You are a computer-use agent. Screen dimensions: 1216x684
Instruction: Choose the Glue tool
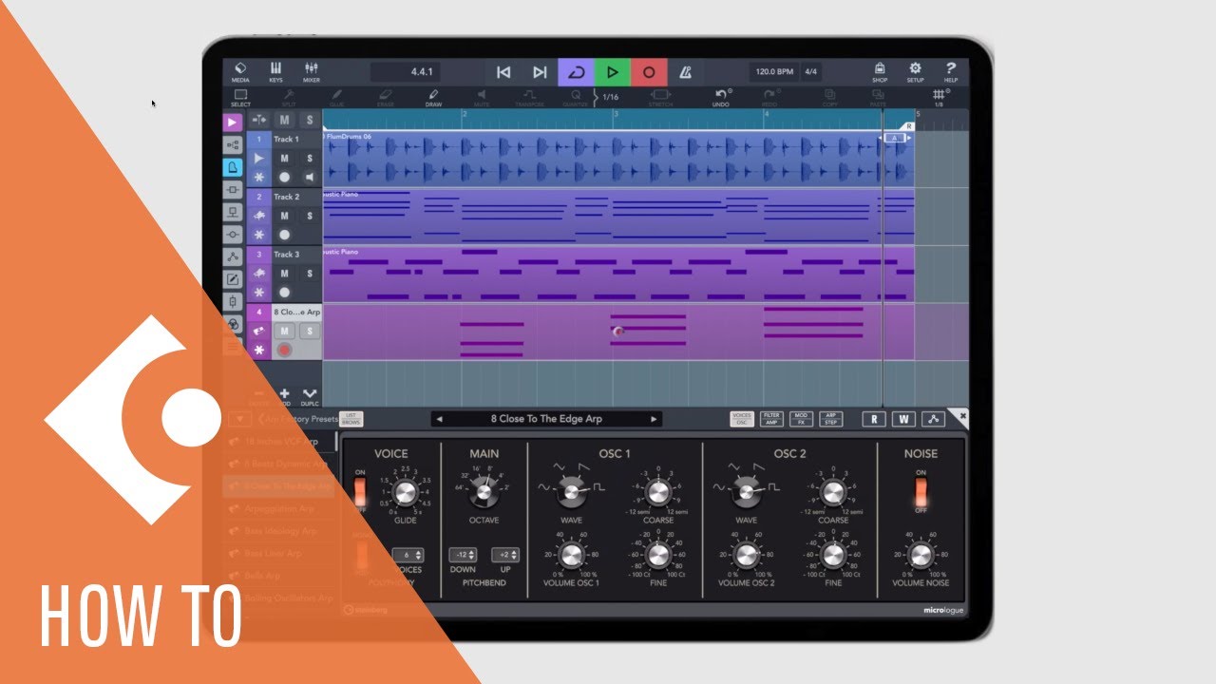click(336, 97)
